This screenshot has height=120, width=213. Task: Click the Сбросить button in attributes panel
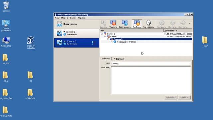tap(184, 97)
